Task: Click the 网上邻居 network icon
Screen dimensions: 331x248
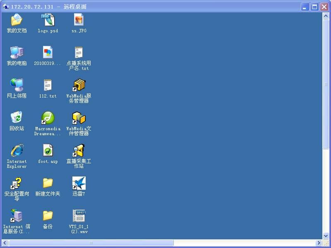Action: coord(17,85)
